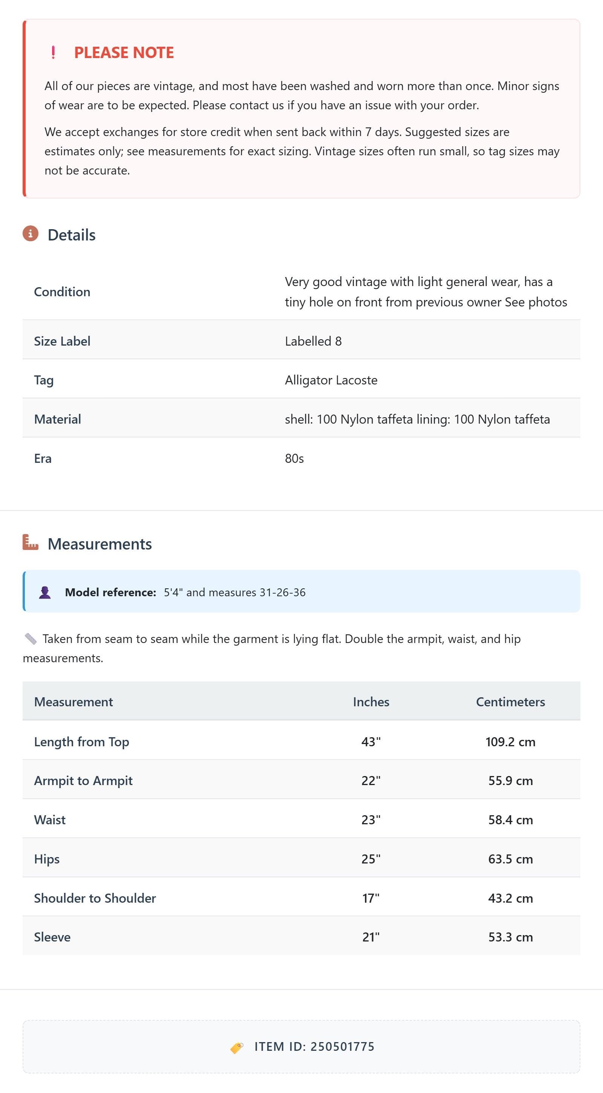Click the Shoulder to Shoulder row label
This screenshot has width=603, height=1093.
coord(95,898)
